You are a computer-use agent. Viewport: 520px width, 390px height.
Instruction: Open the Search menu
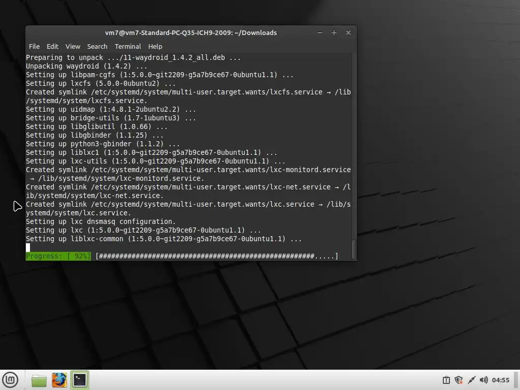[x=97, y=46]
